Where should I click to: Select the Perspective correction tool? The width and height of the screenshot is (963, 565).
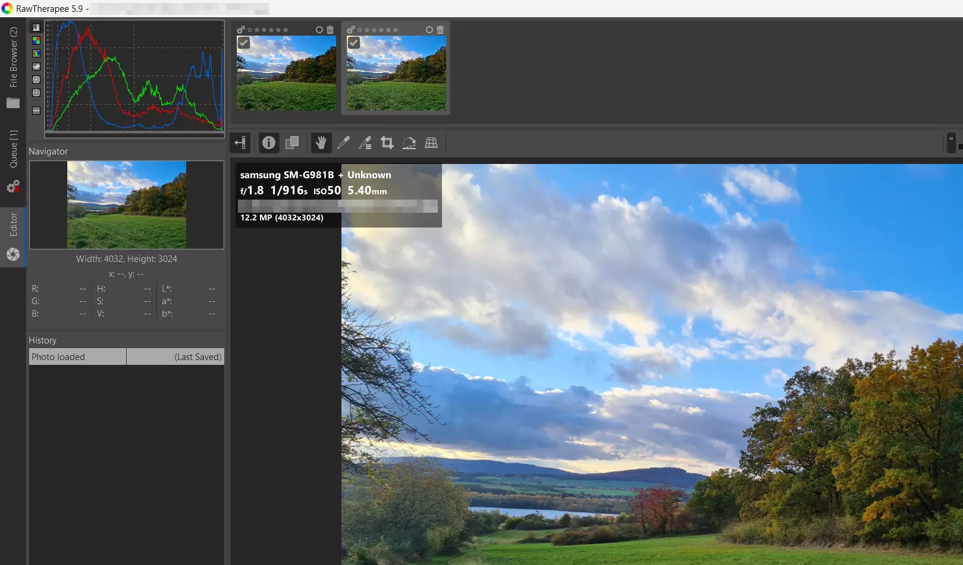(432, 143)
